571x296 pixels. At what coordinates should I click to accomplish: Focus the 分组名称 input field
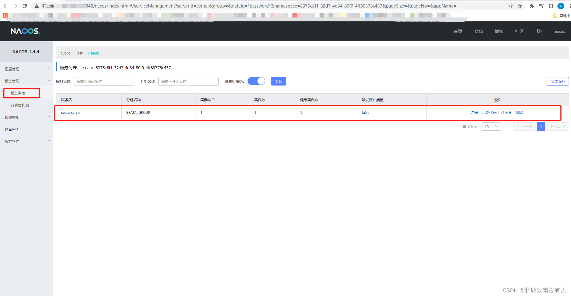tap(189, 81)
